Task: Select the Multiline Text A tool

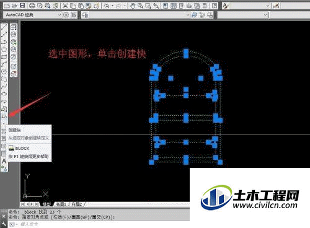Action: [4, 161]
